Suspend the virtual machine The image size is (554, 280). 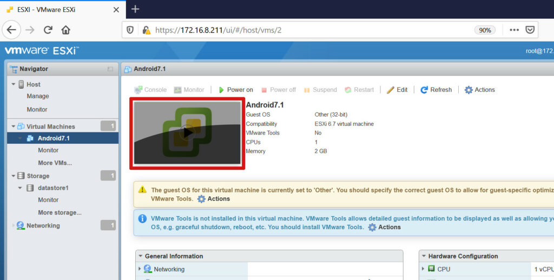click(x=320, y=90)
